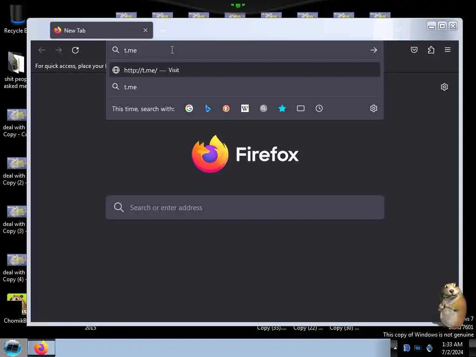Click the Firefox forward arrow
476x357 pixels.
point(59,50)
